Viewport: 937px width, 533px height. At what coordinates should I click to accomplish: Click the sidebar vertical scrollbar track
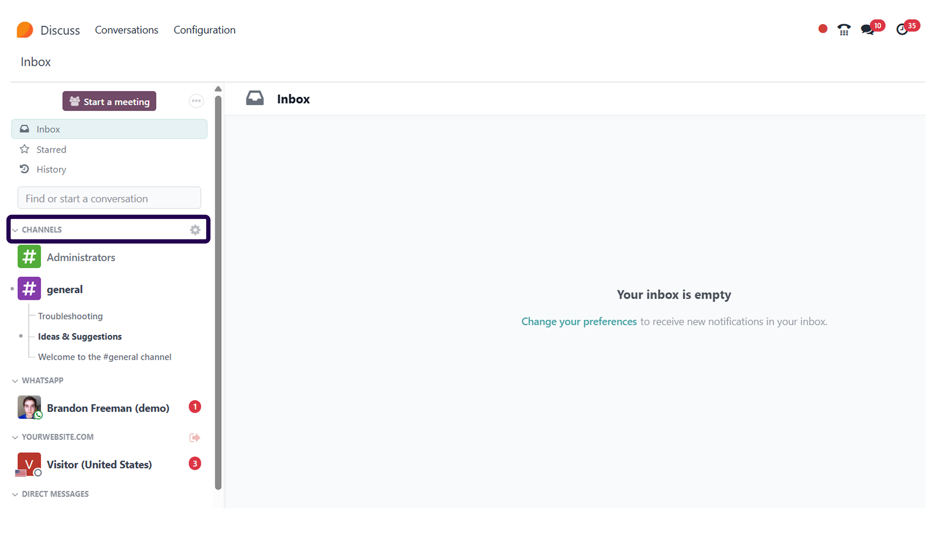[218, 292]
